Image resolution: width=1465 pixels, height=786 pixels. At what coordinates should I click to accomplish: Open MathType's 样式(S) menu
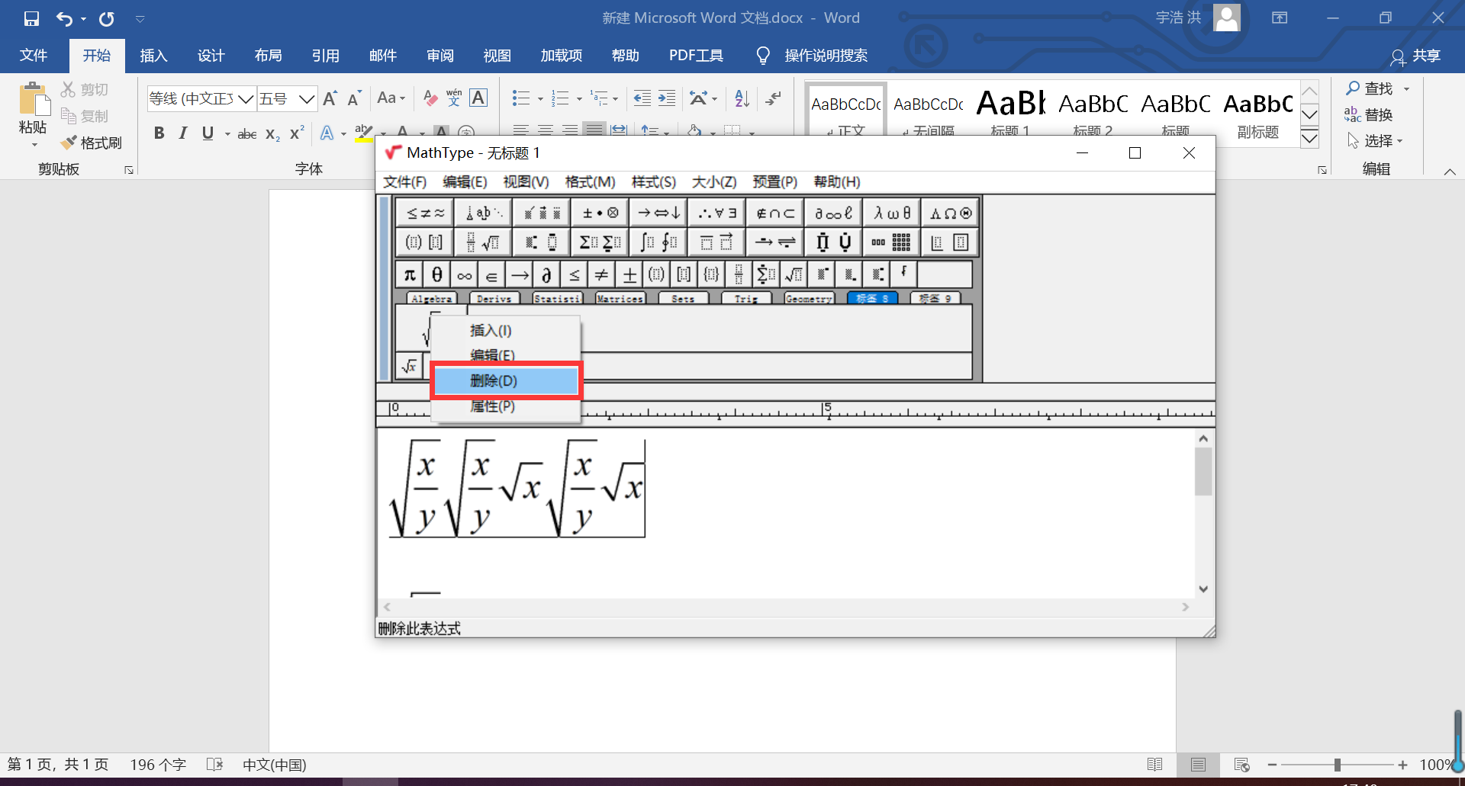tap(654, 182)
